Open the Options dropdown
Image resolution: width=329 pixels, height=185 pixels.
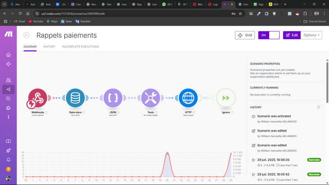click(x=312, y=35)
